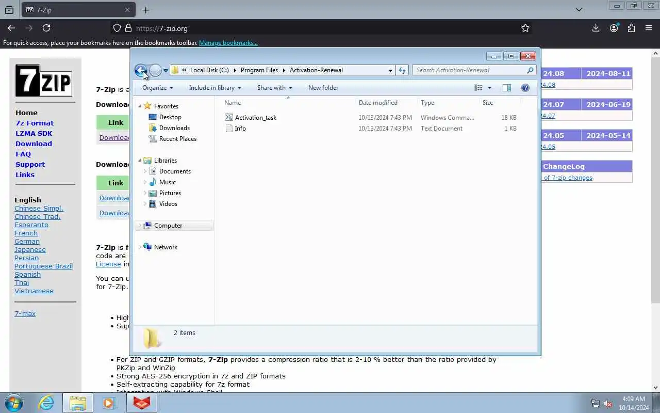Sort by the Type column header
The width and height of the screenshot is (660, 413).
point(427,103)
